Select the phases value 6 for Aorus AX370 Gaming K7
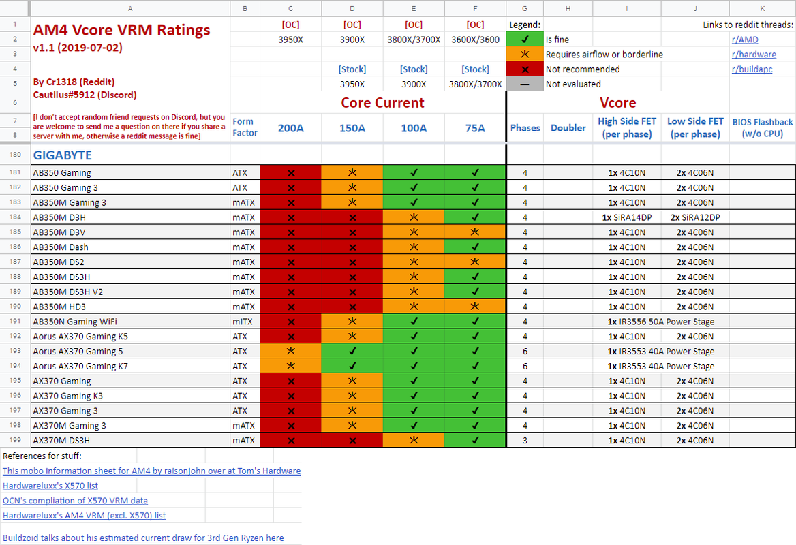This screenshot has height=545, width=796. [525, 366]
